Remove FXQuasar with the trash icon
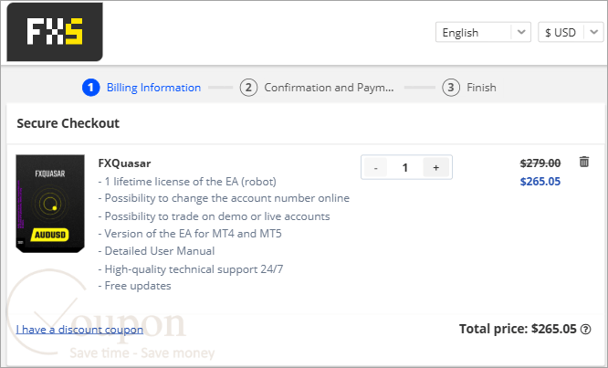Screen dimensions: 608x368 click(584, 162)
